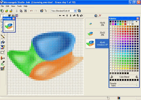Click the new image format icon
The image size is (141, 100).
(x=96, y=16)
